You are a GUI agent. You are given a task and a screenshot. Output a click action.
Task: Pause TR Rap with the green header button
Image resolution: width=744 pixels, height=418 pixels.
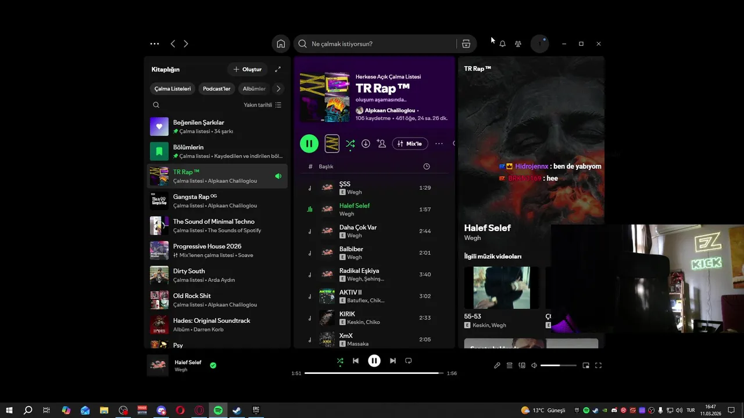pos(309,143)
